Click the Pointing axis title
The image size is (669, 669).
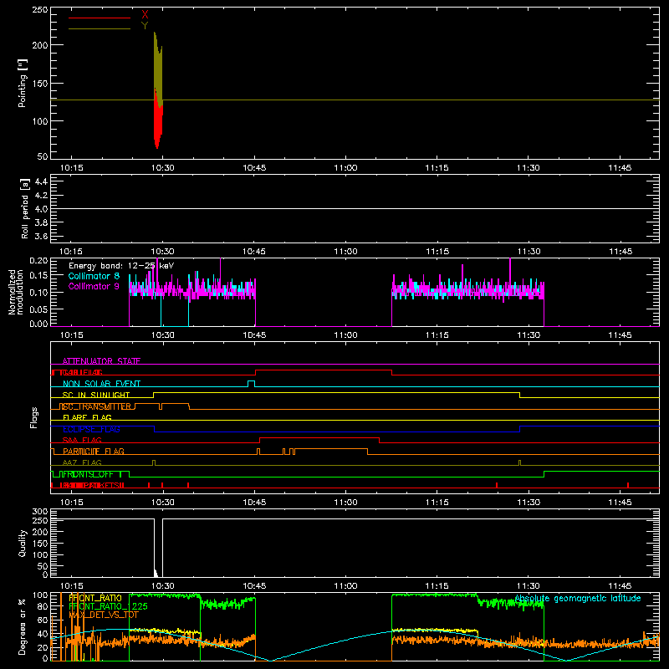[x=23, y=83]
